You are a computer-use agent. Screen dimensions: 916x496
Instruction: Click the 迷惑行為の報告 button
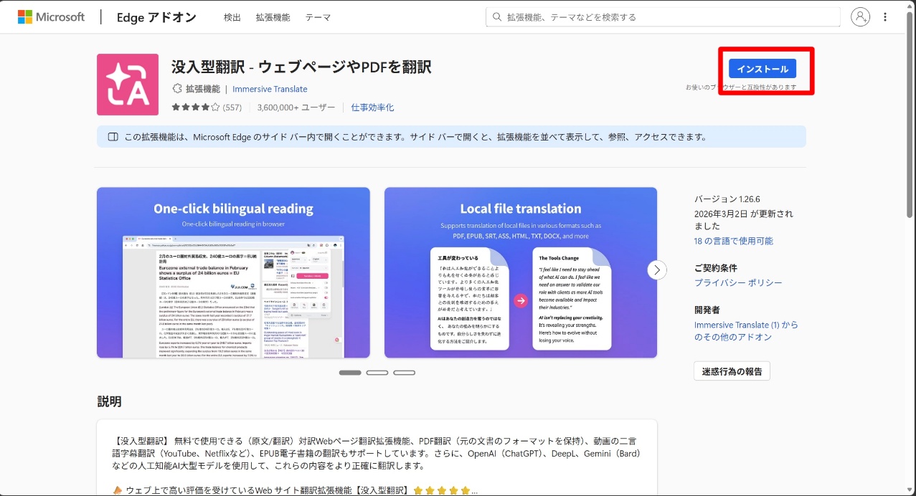[x=732, y=371]
